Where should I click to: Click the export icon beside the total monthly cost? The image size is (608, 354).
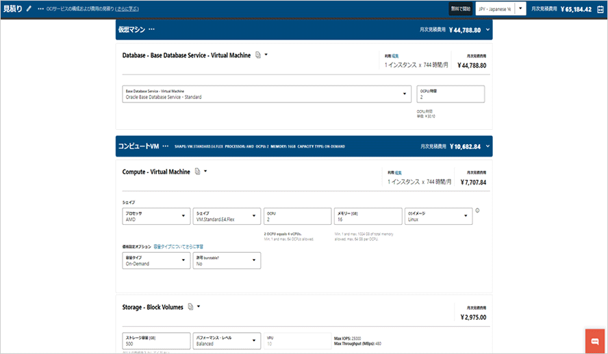(x=600, y=10)
